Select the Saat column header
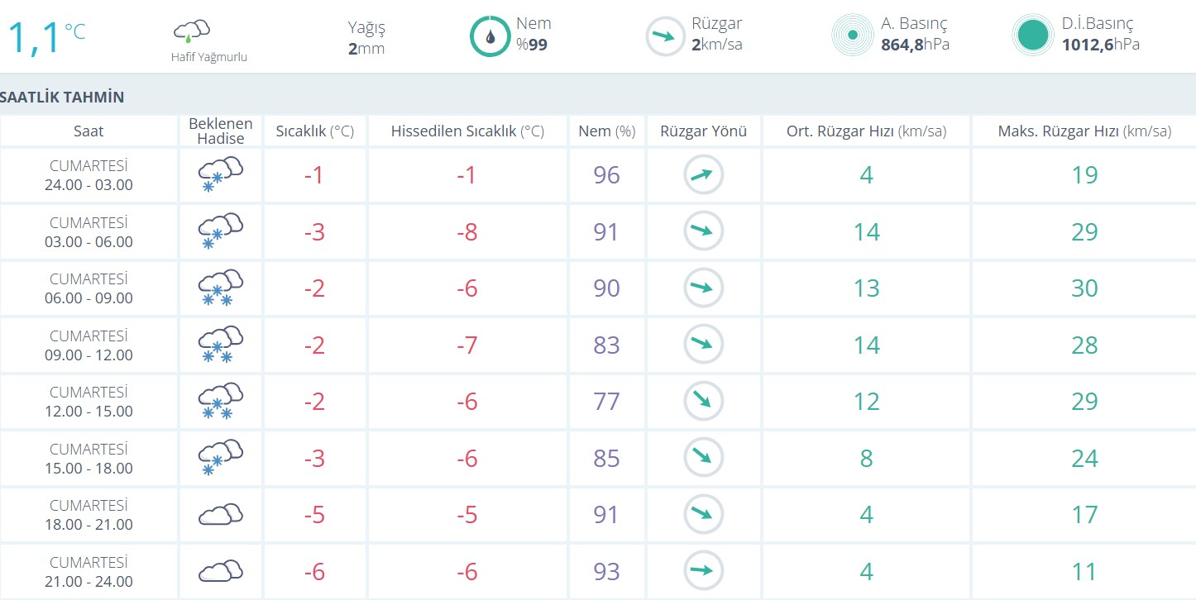This screenshot has height=600, width=1196. pos(89,131)
